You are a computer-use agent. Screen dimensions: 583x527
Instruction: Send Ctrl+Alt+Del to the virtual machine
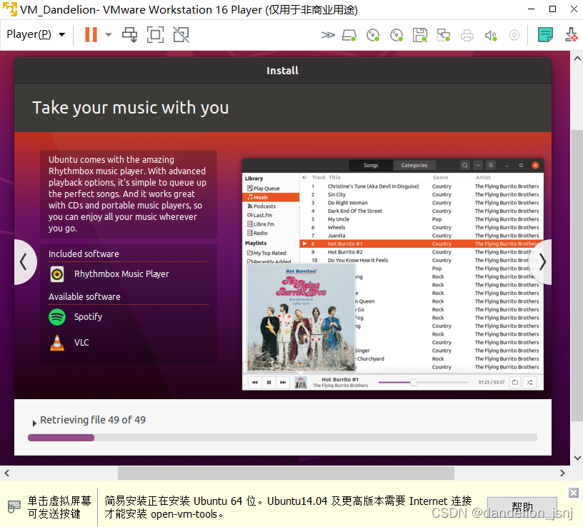click(x=130, y=35)
